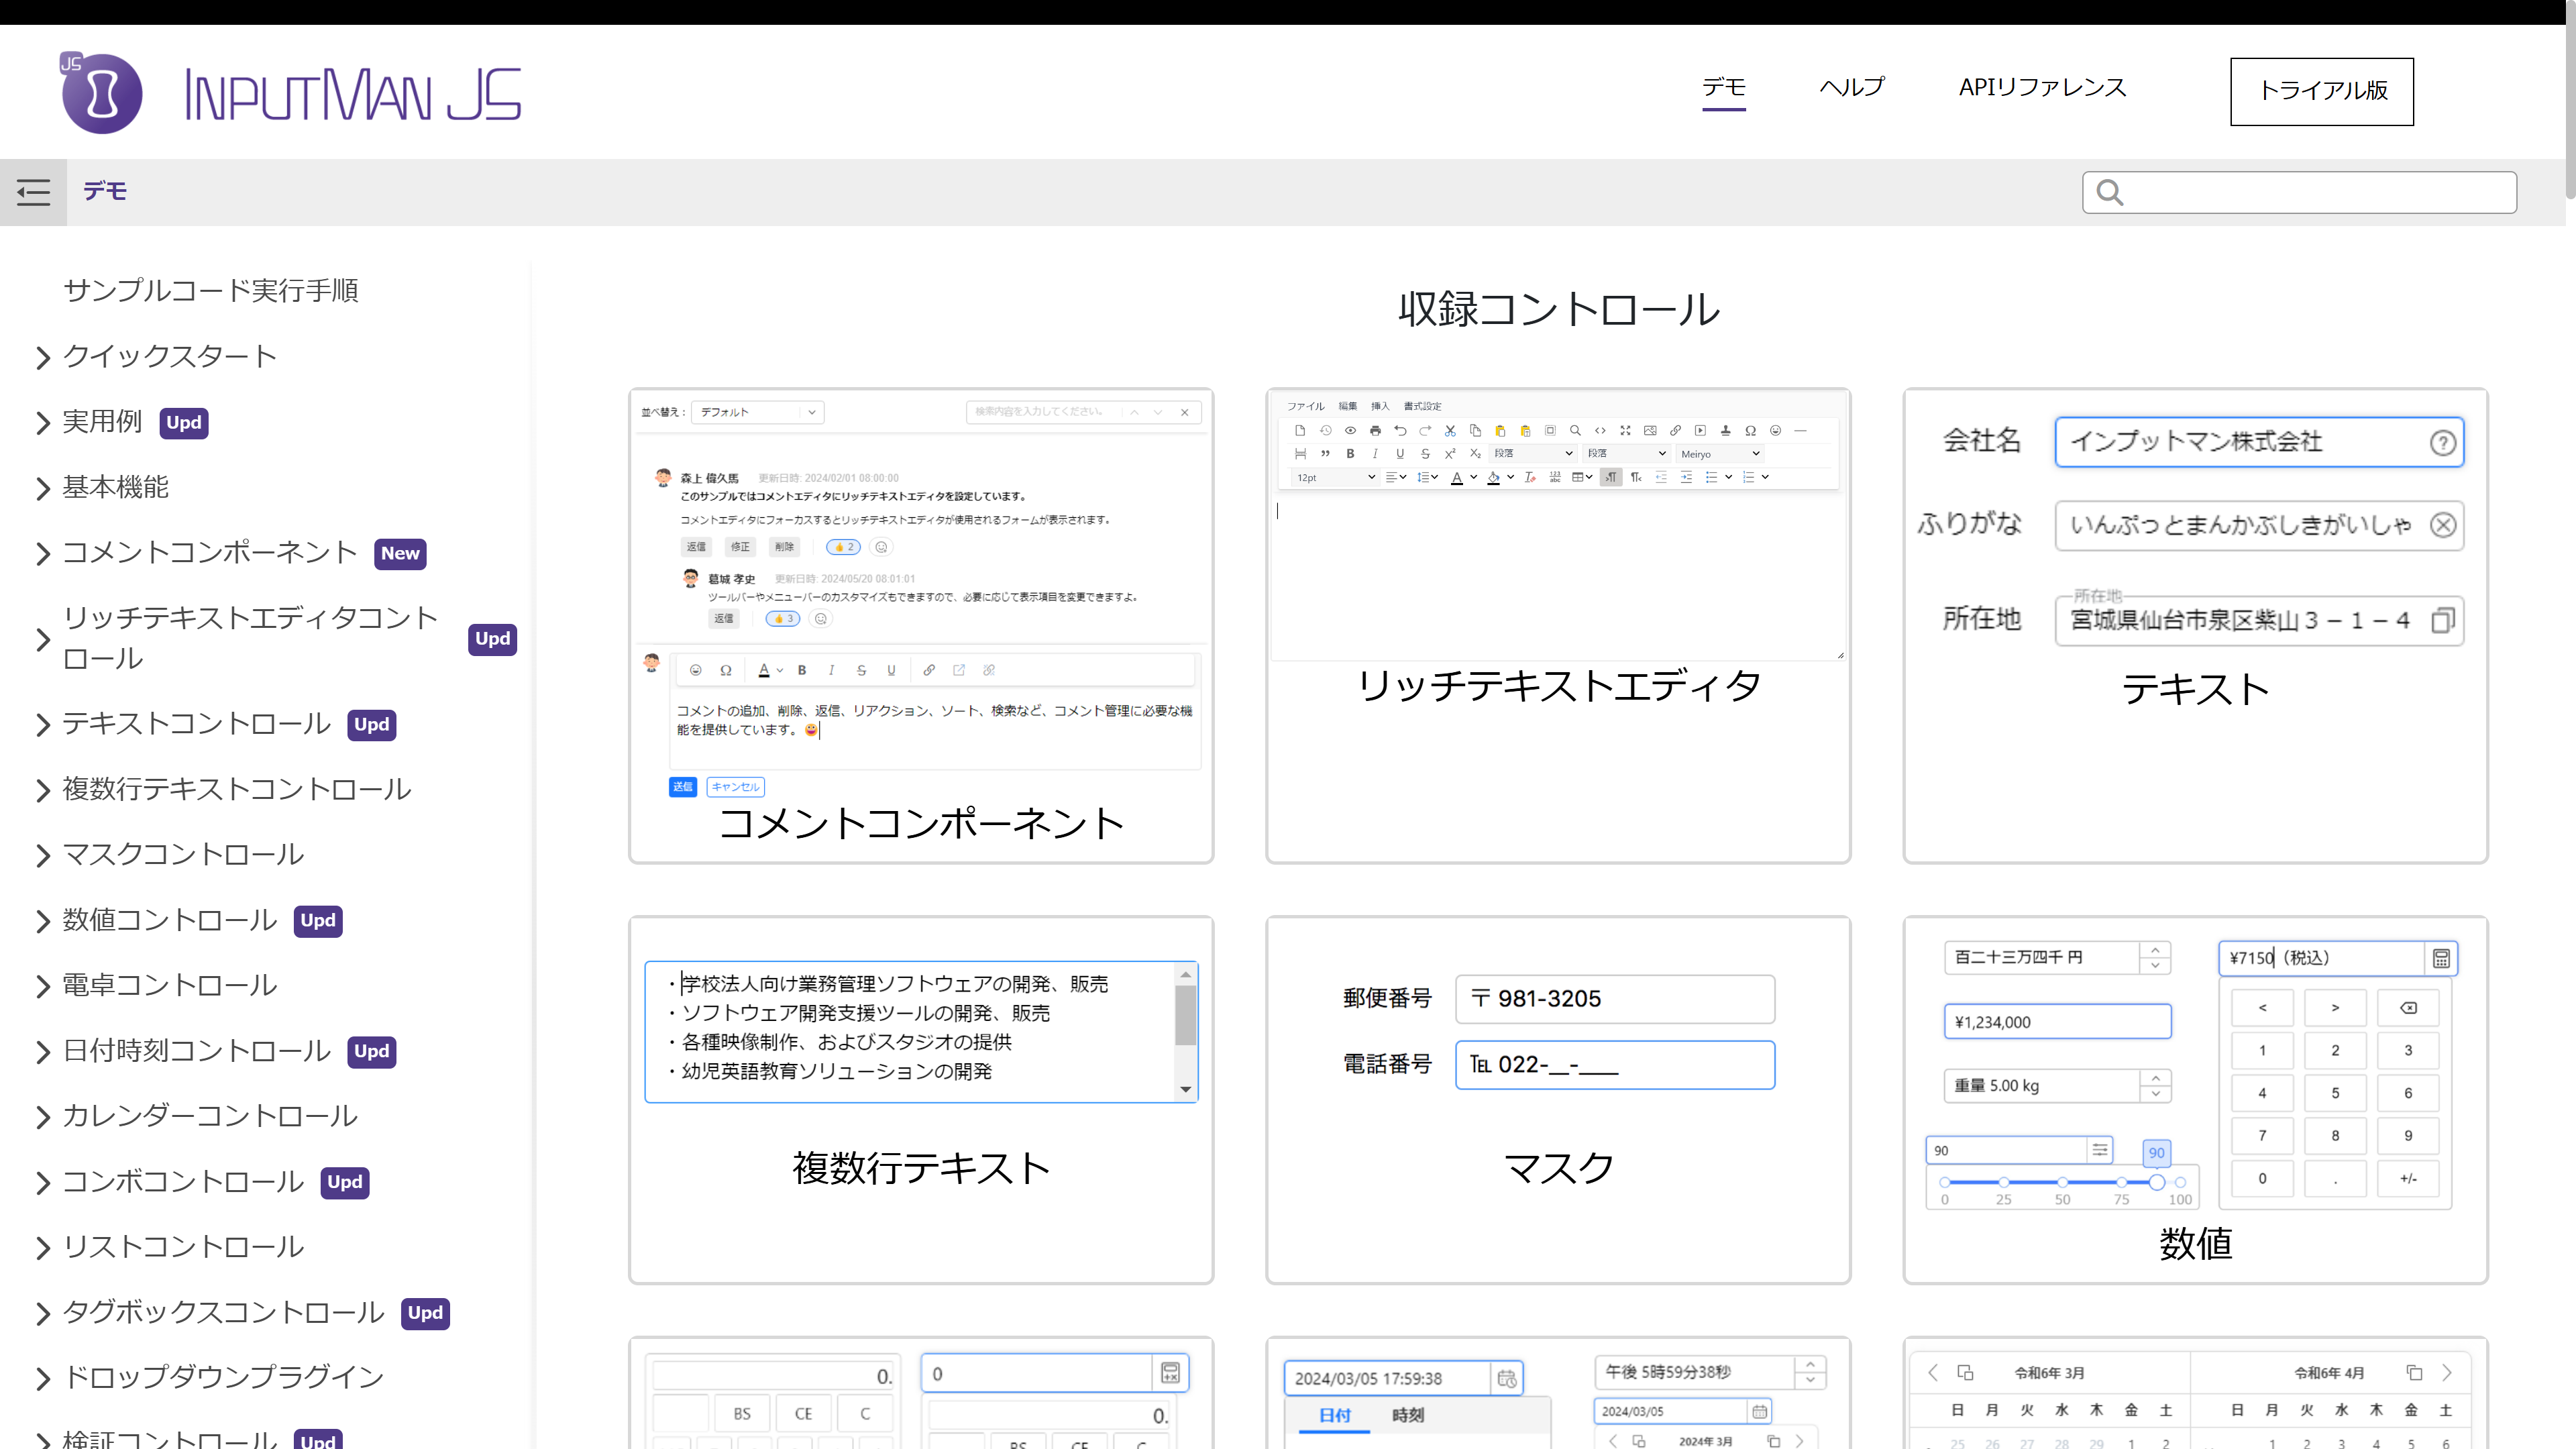Click the 送信 button in comment editor
Image resolution: width=2576 pixels, height=1449 pixels.
click(682, 787)
